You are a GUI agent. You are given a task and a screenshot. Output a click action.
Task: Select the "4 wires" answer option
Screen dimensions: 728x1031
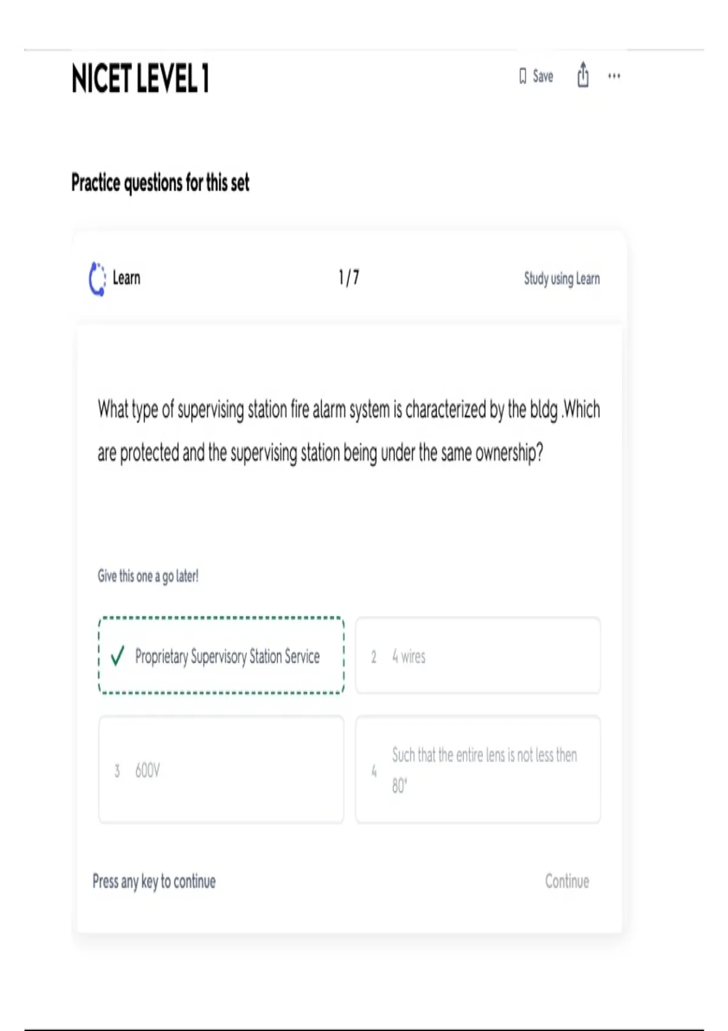click(x=477, y=656)
